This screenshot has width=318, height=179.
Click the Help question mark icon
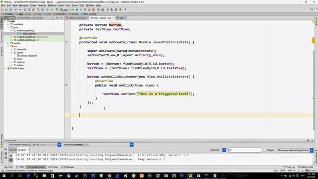pyautogui.click(x=125, y=10)
